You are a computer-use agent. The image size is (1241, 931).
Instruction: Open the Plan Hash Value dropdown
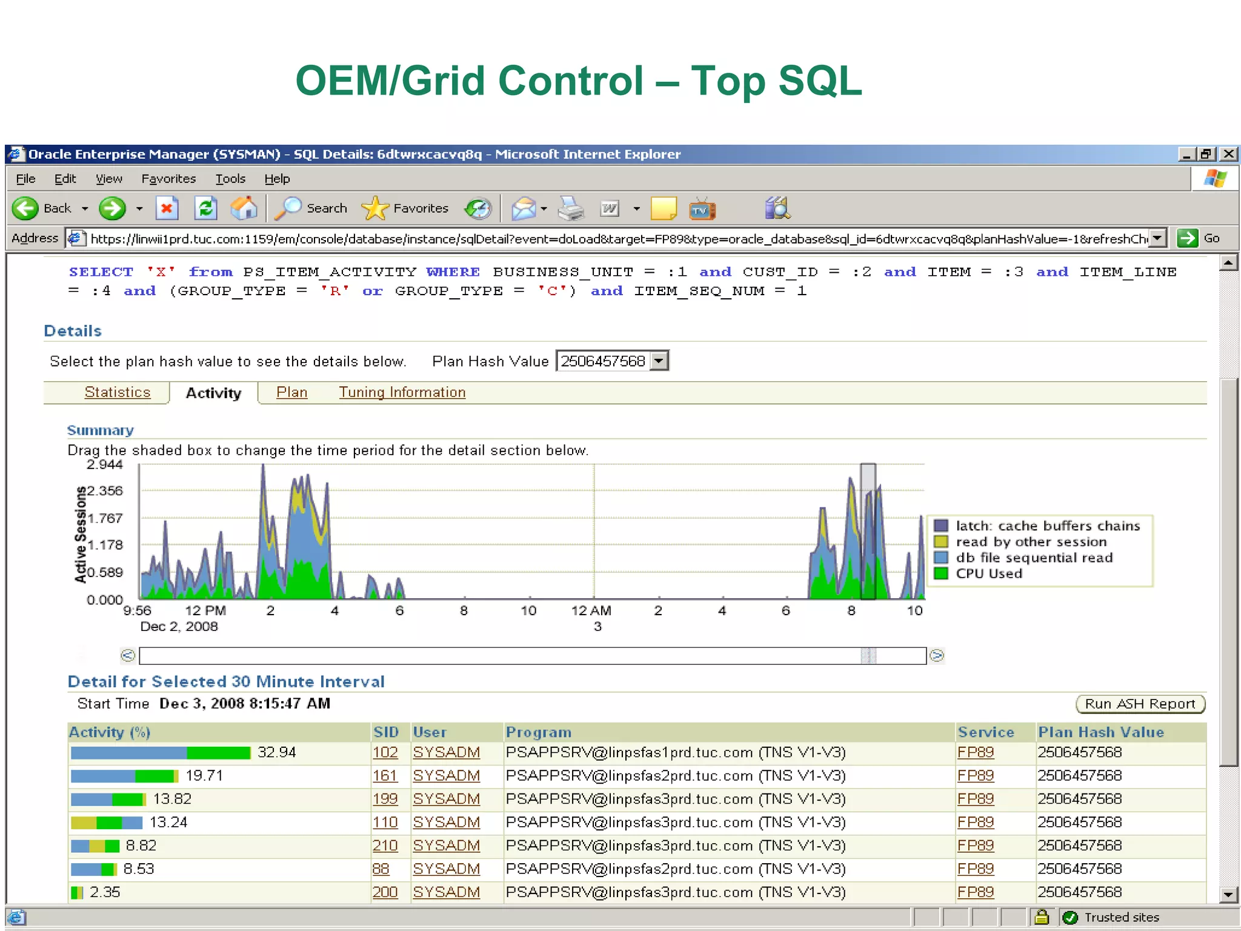(660, 361)
